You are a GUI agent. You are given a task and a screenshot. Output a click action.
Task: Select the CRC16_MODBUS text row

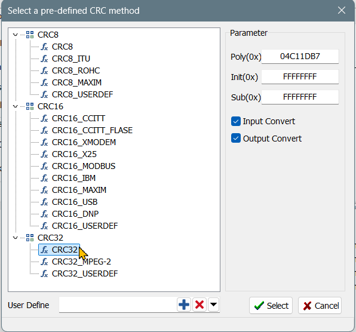84,166
